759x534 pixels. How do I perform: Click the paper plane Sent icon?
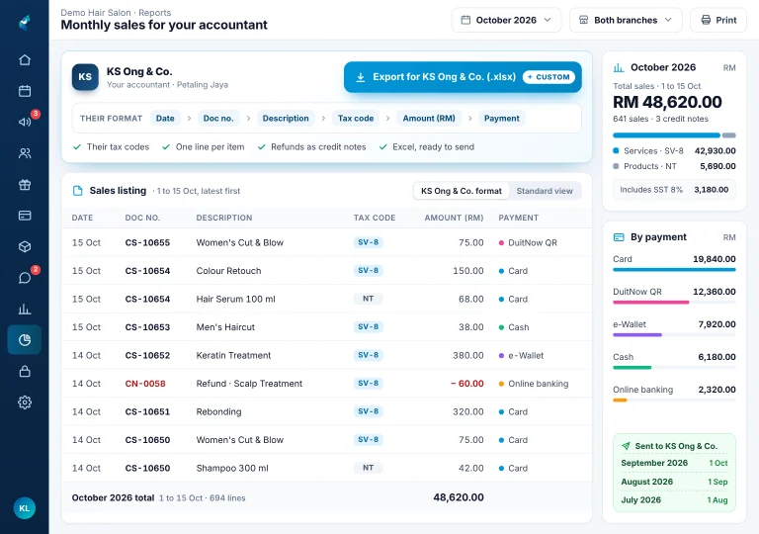tap(626, 446)
